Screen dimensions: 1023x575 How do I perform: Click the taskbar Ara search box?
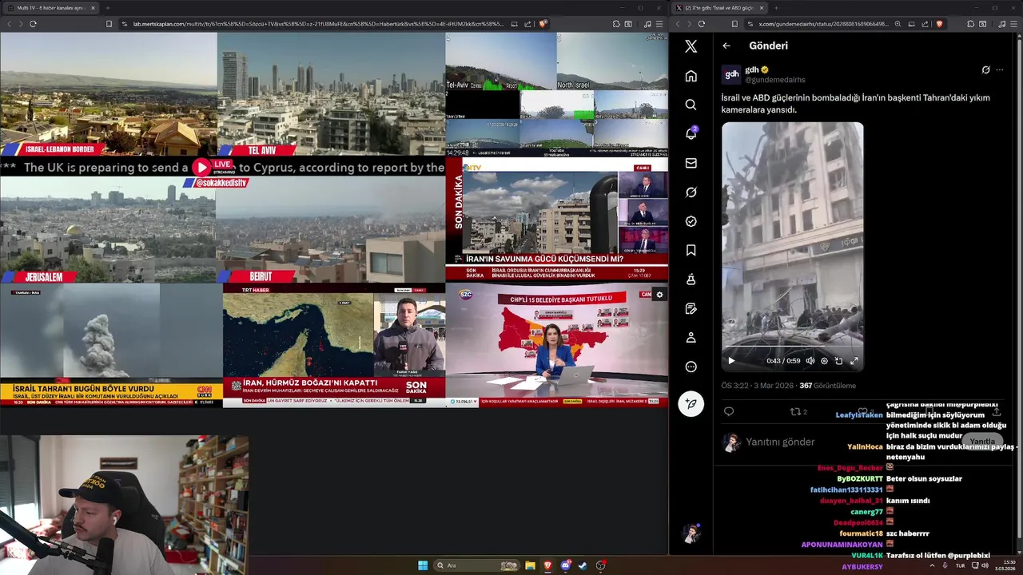(477, 565)
